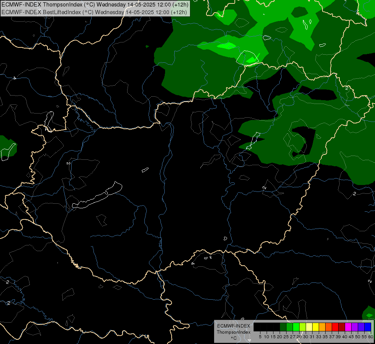
Task: Click the legend '°C' unit label
Action: point(234,338)
